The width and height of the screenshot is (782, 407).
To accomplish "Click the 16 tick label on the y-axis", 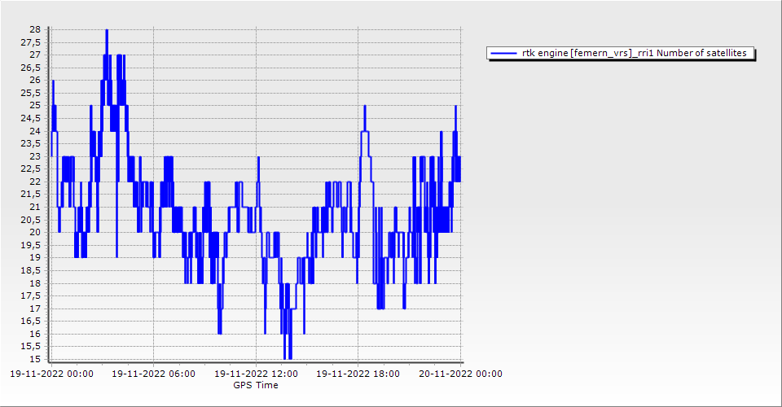I will (x=35, y=334).
